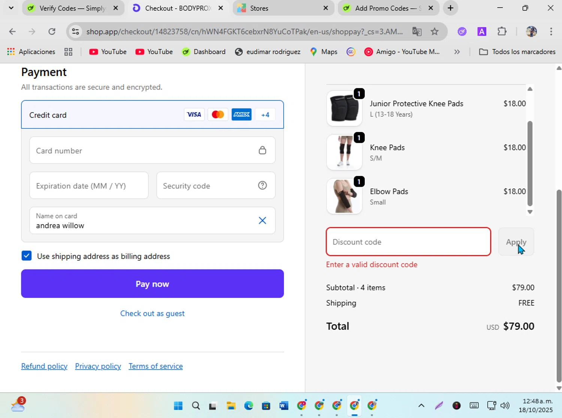The width and height of the screenshot is (562, 418).
Task: Open the tab search dropdown arrow
Action: (x=11, y=8)
